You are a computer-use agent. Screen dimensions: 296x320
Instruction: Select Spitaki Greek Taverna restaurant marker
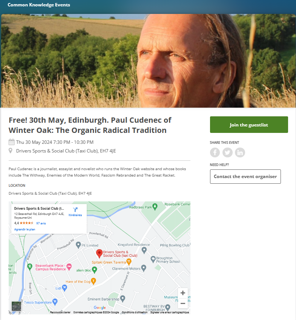coord(129,261)
